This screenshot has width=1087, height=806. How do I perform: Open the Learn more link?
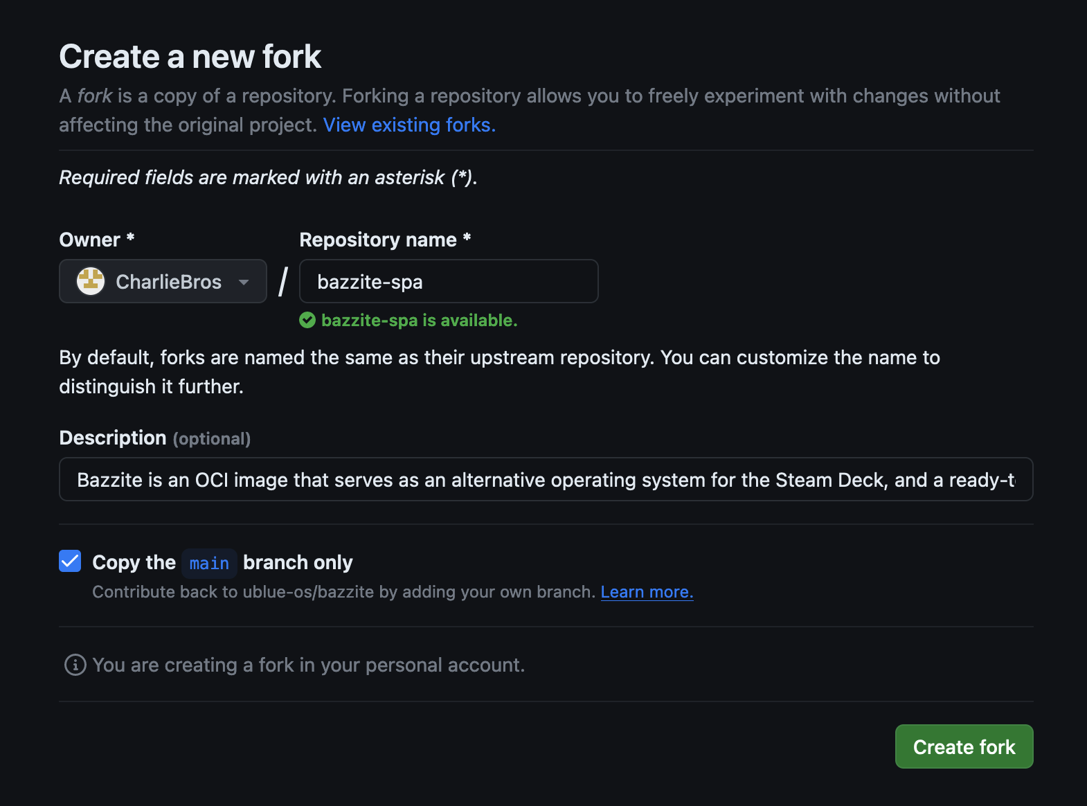tap(647, 592)
